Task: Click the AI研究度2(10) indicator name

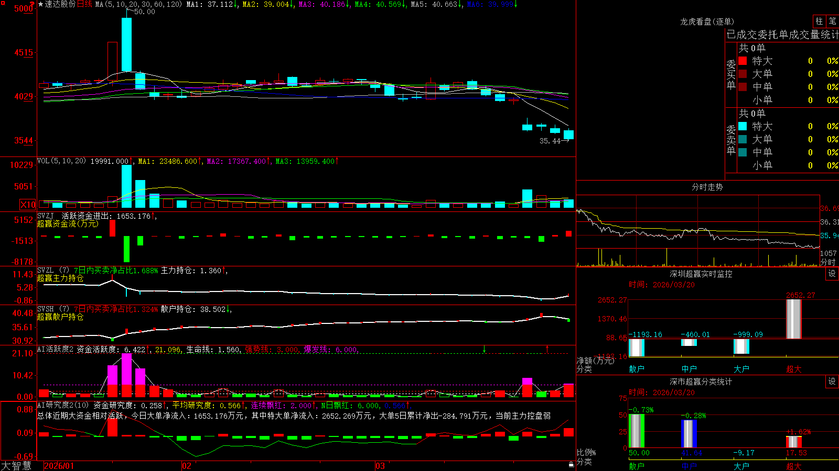Action: point(63,405)
